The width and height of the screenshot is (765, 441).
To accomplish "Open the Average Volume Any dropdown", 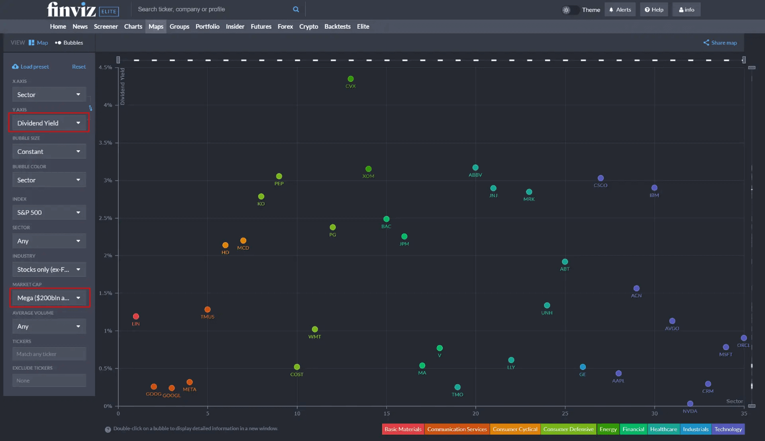I will (x=49, y=326).
